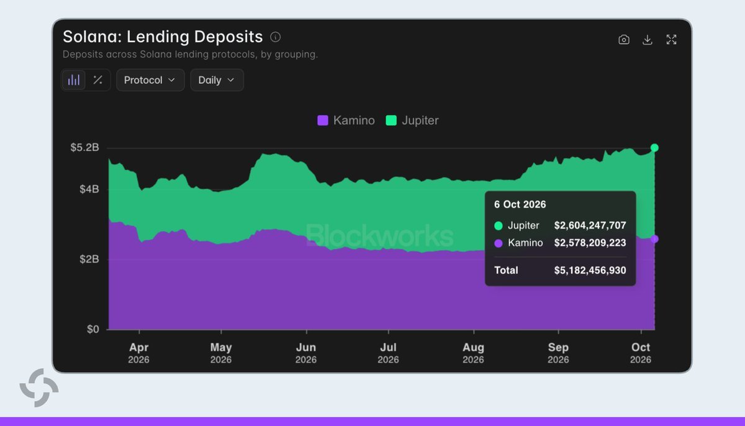Click the chart subtitle about lending protocols
The height and width of the screenshot is (426, 745).
point(190,55)
